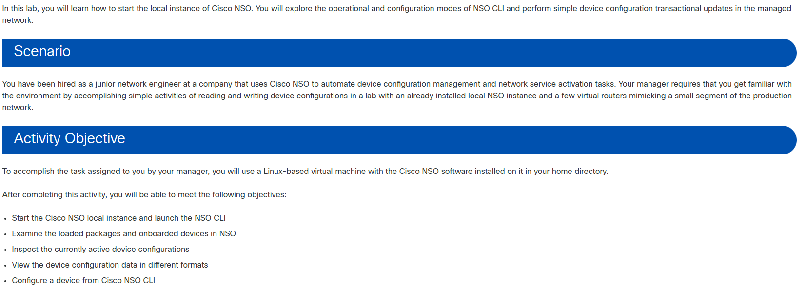Click the 'View the device configuration data' bullet
This screenshot has width=806, height=289.
[x=110, y=265]
